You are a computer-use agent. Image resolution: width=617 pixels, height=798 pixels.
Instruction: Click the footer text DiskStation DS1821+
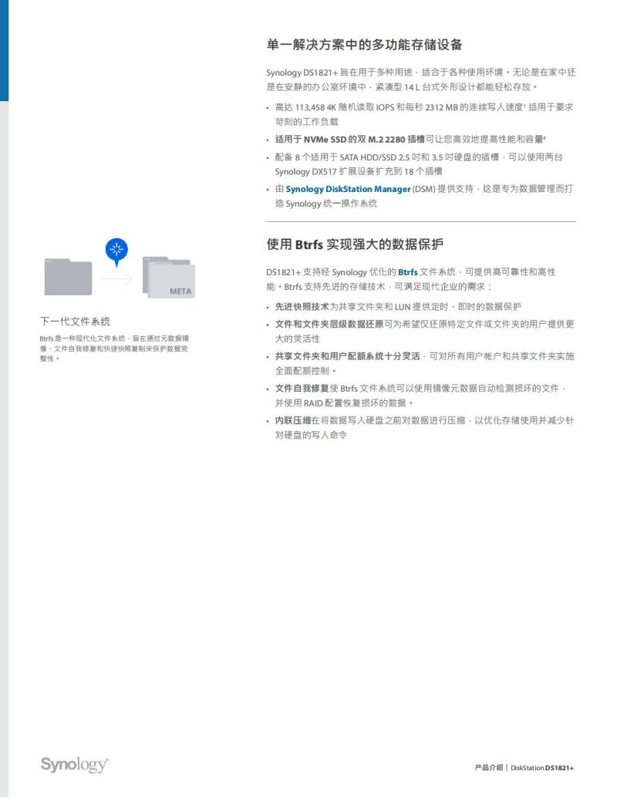point(542,768)
